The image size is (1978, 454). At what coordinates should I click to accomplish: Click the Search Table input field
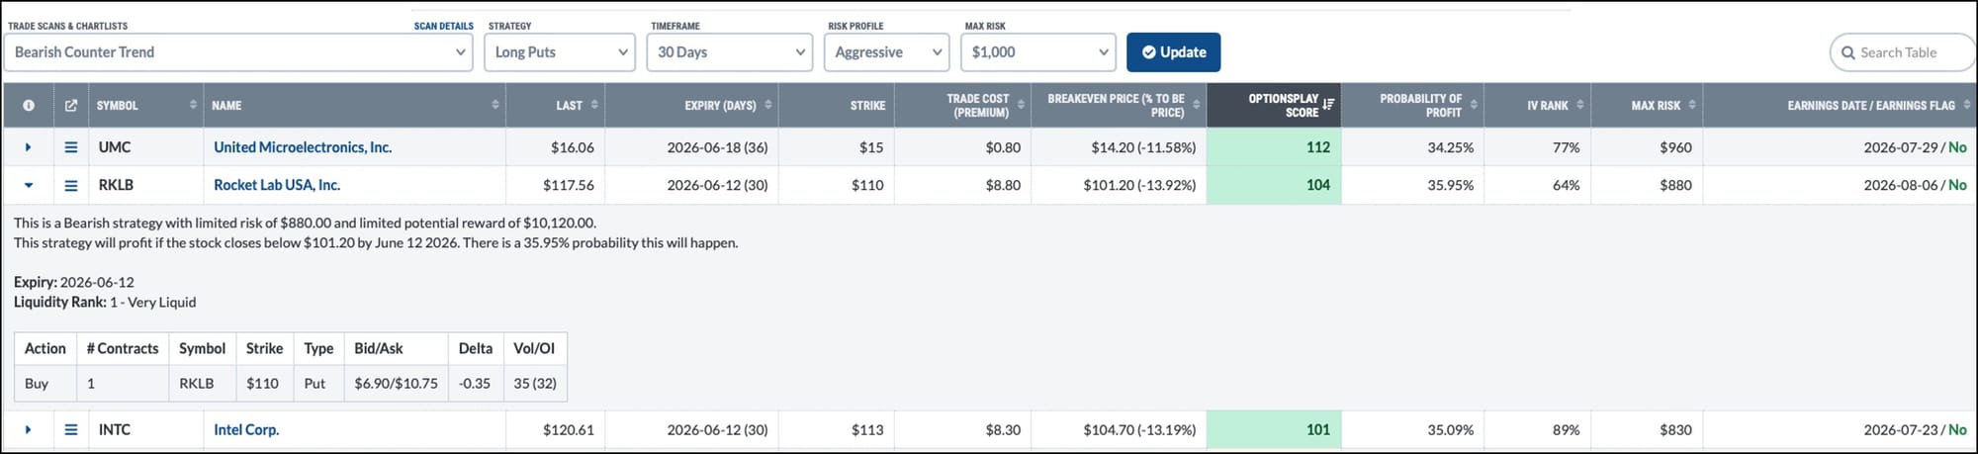click(1903, 52)
